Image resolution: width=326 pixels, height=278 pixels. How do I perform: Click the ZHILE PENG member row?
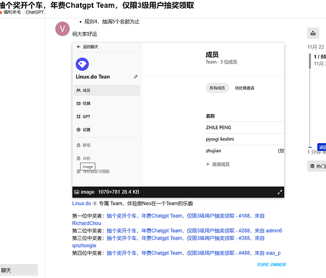point(245,128)
